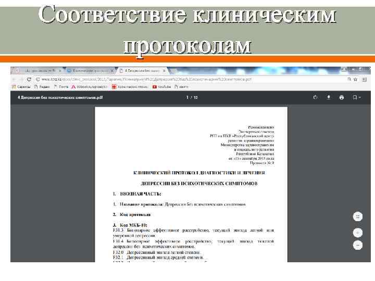Zoom out with the minus round button
375x281 pixels.
click(358, 245)
